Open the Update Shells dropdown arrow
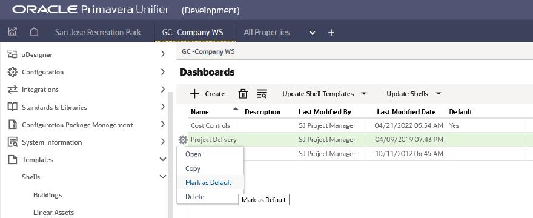Screen dimensions: 533x218 pos(439,93)
